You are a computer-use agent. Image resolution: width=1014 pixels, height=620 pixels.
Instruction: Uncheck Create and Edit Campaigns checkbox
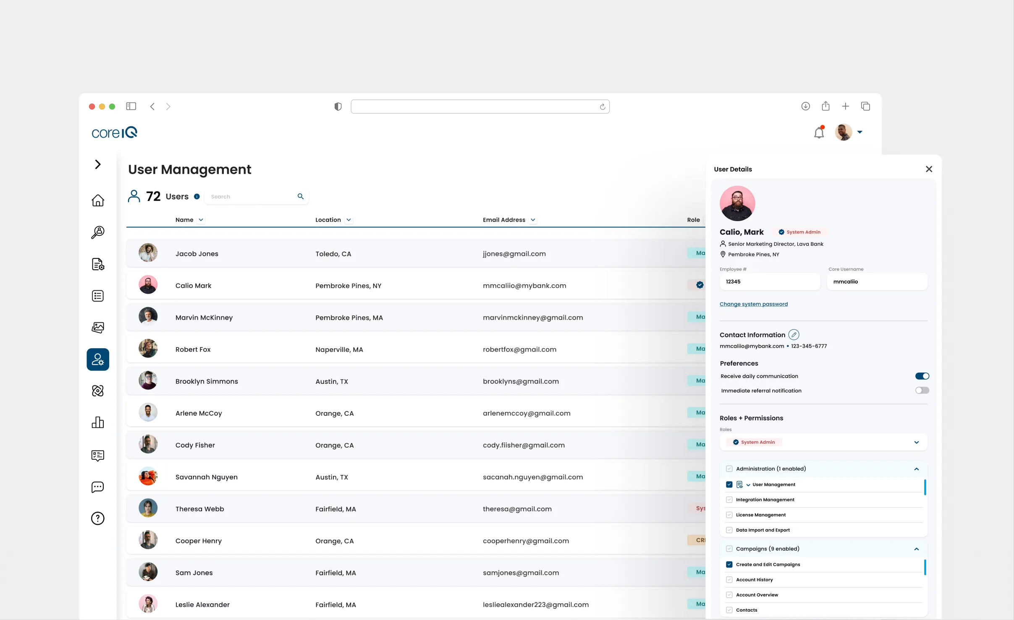(729, 565)
